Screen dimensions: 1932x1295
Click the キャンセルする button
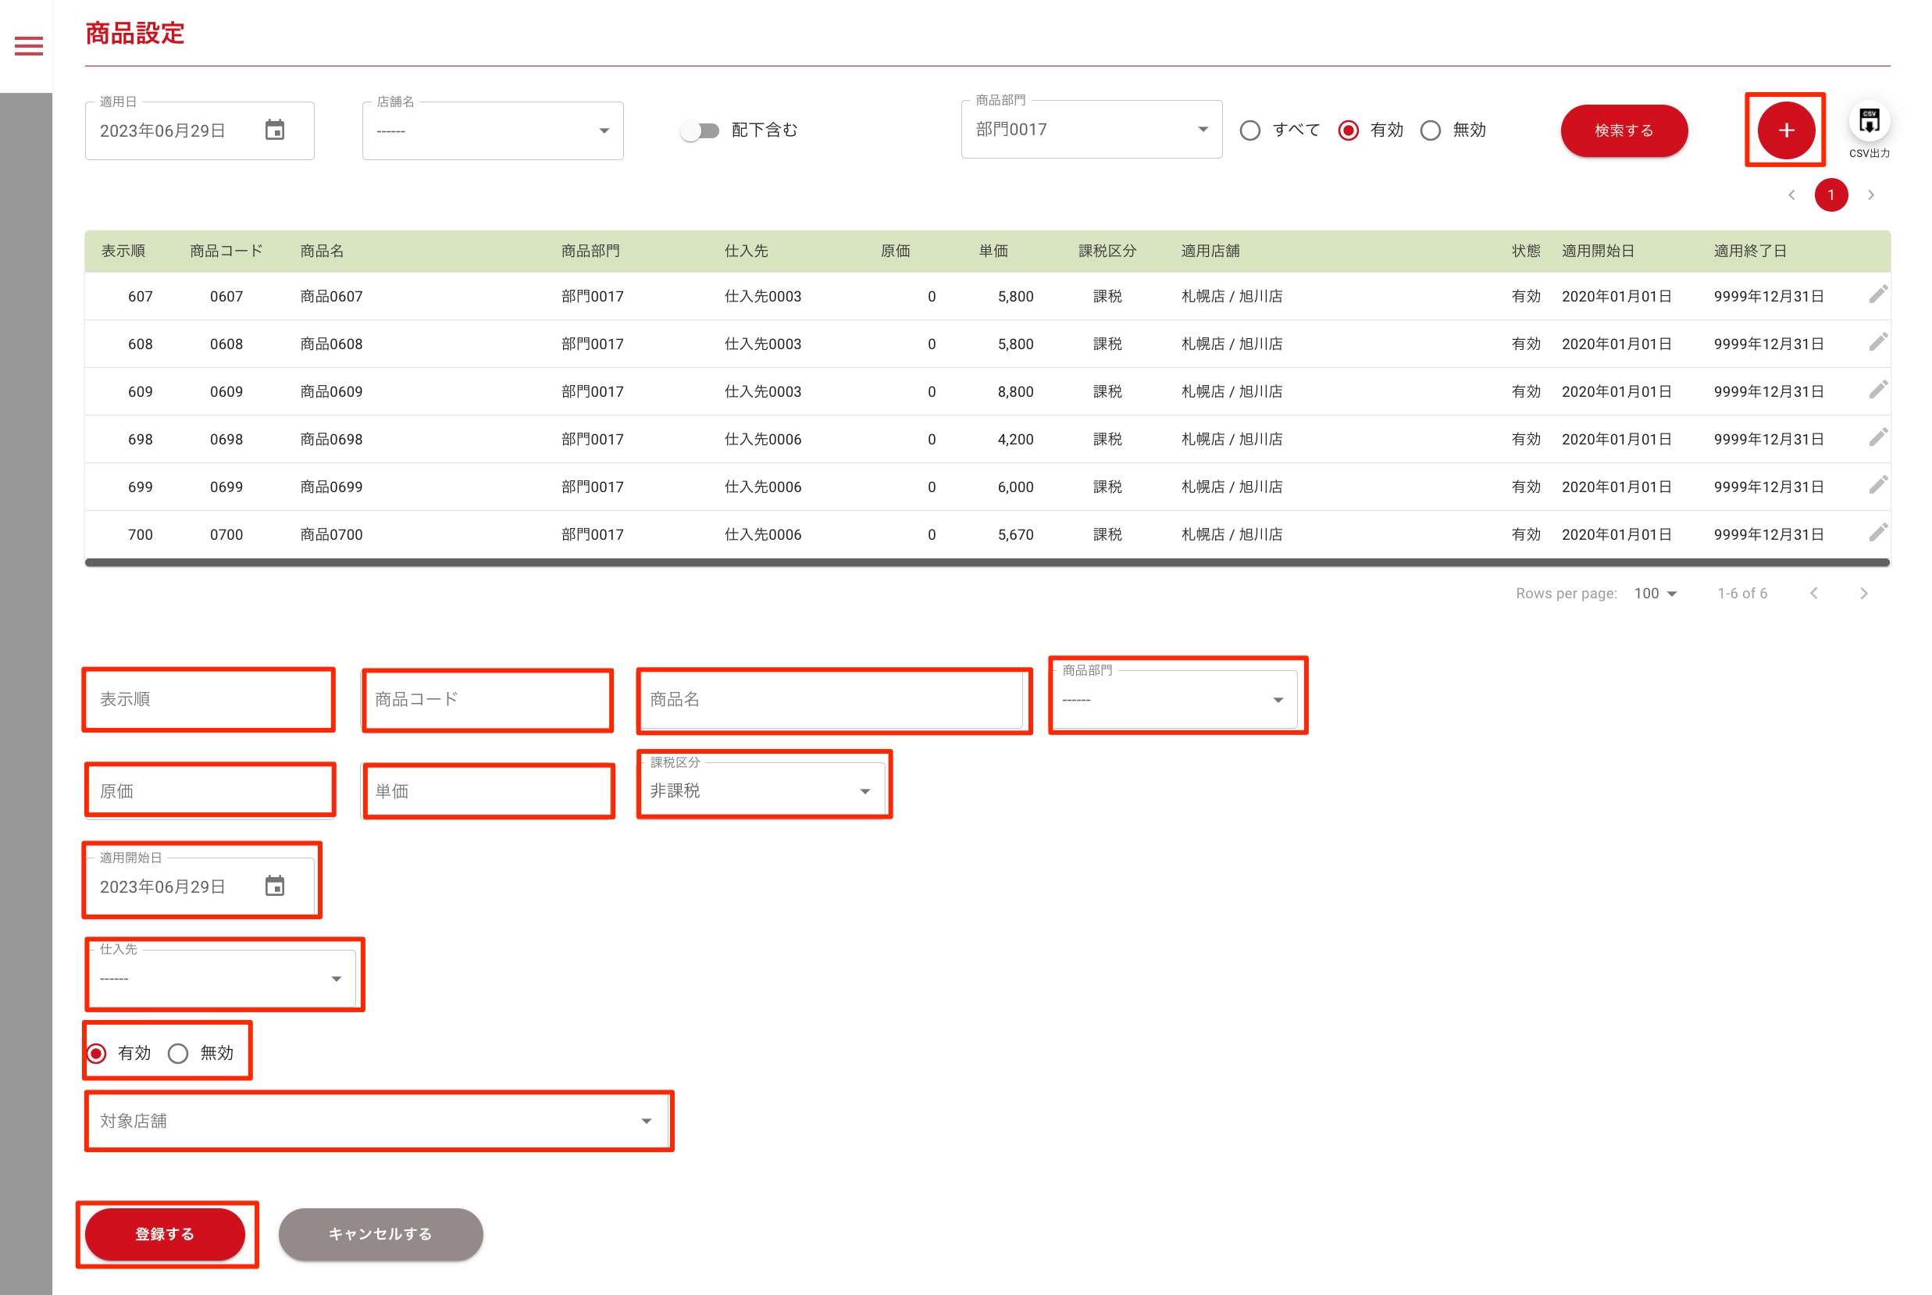pyautogui.click(x=380, y=1234)
